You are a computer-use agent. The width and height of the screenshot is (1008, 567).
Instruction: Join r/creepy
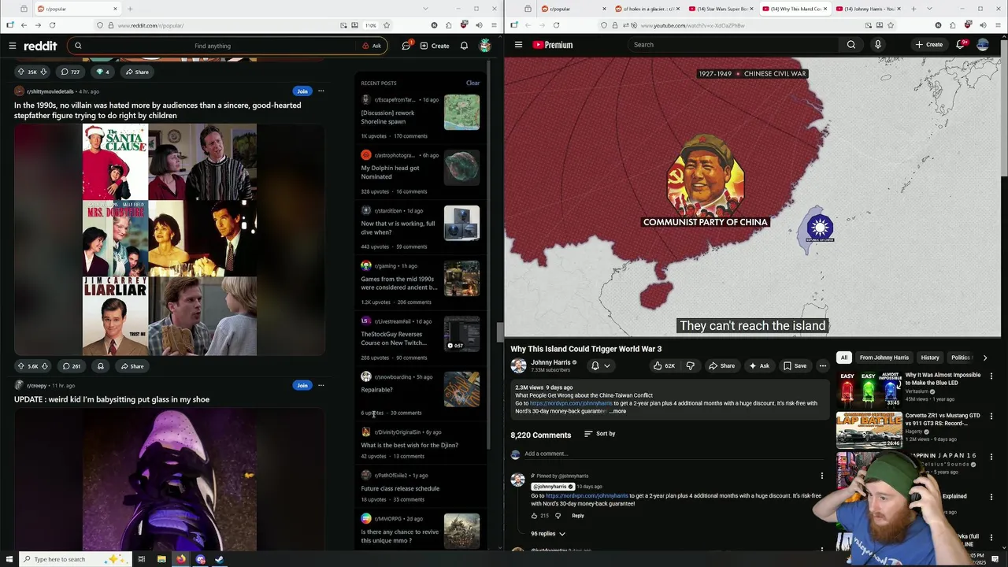[x=302, y=385]
